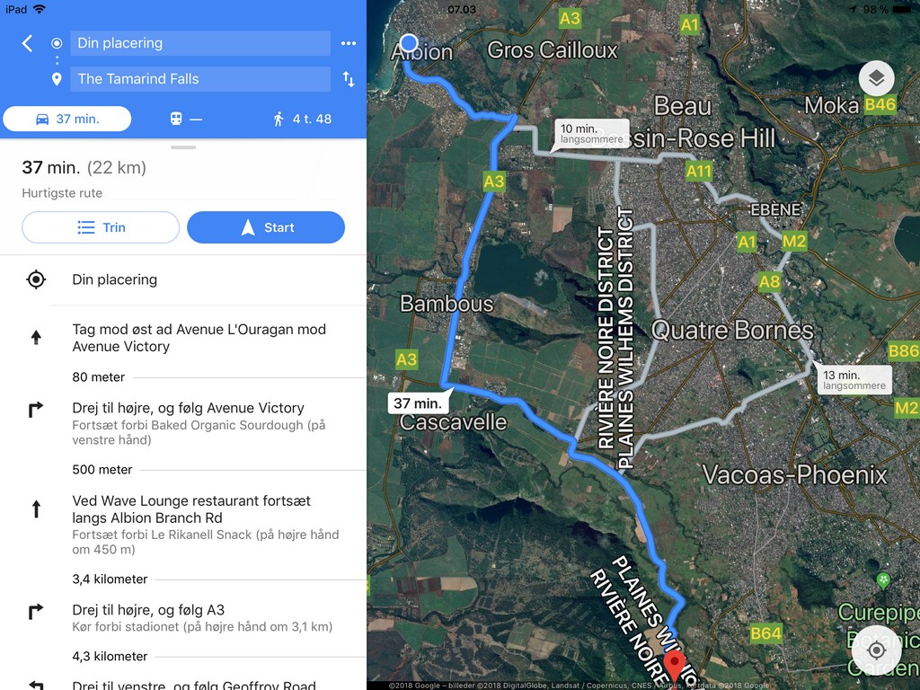This screenshot has width=920, height=690.
Task: Swap start and destination with reverse arrows
Action: coord(349,79)
